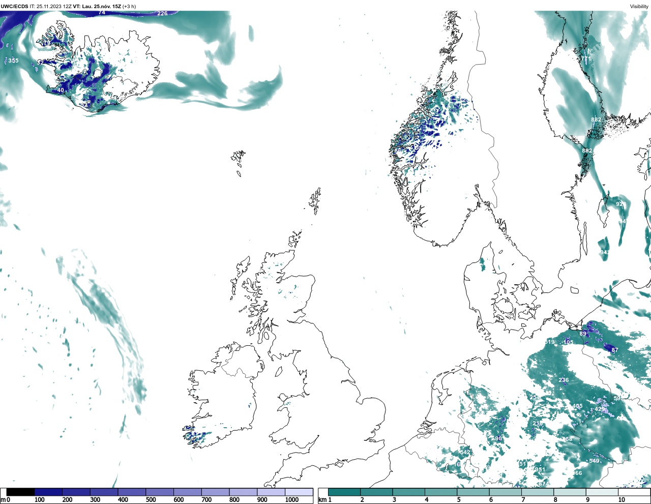Click the '542' visibility value on the map

pos(465,452)
